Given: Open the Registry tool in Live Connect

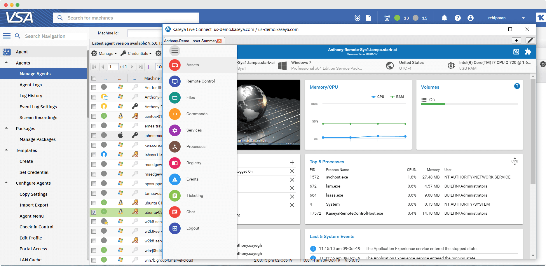Looking at the screenshot, I should 194,163.
